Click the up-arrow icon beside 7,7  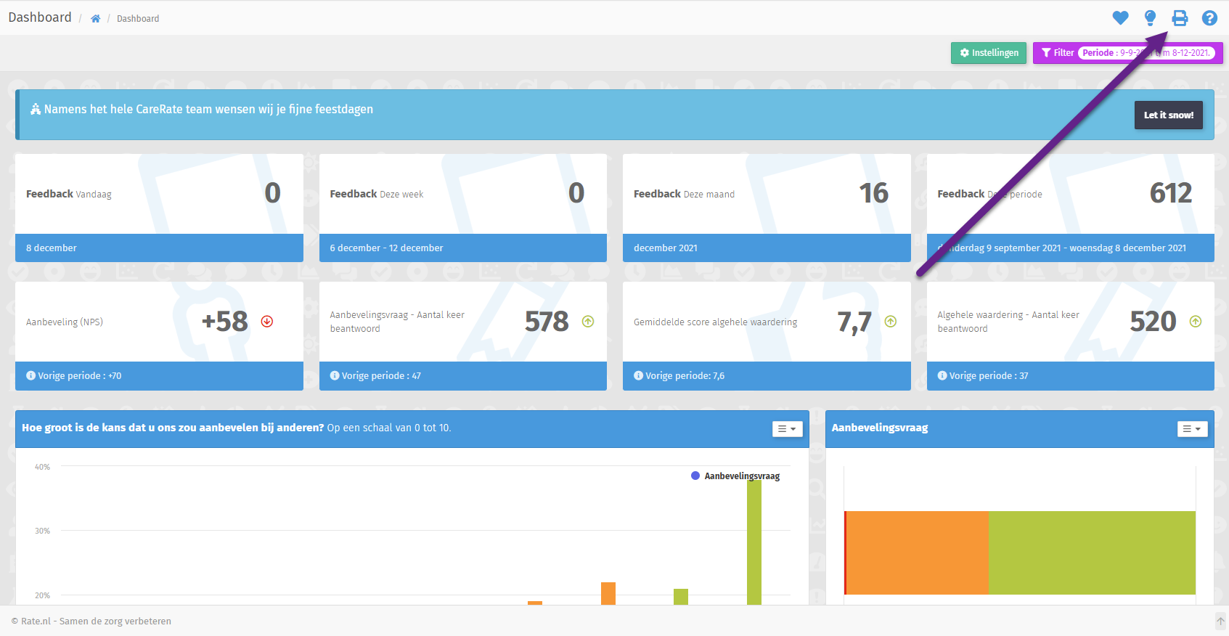pyautogui.click(x=891, y=322)
